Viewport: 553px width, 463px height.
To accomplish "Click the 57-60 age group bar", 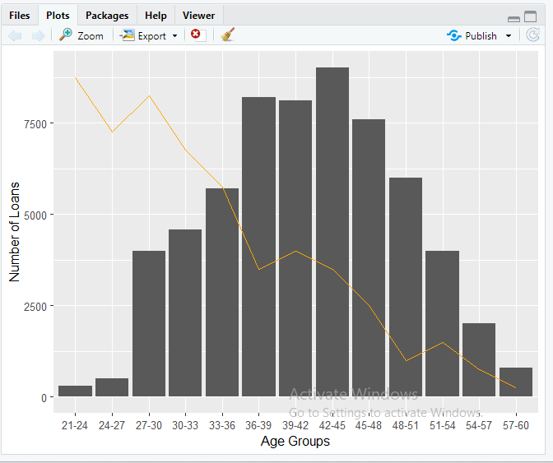I will [x=516, y=382].
